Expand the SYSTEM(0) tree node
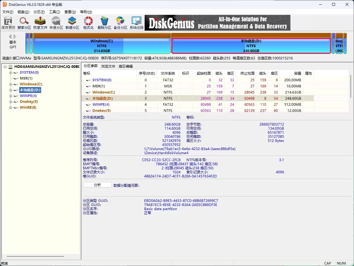354x266 pixels. click(11, 73)
